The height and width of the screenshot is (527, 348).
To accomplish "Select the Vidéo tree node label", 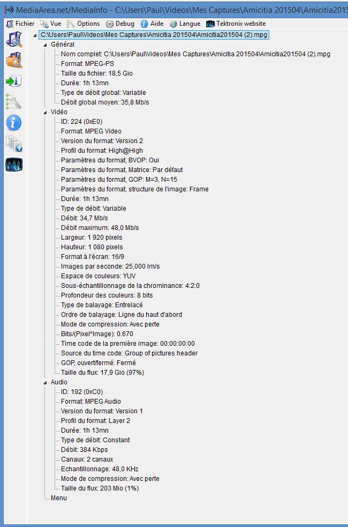I will click(59, 112).
